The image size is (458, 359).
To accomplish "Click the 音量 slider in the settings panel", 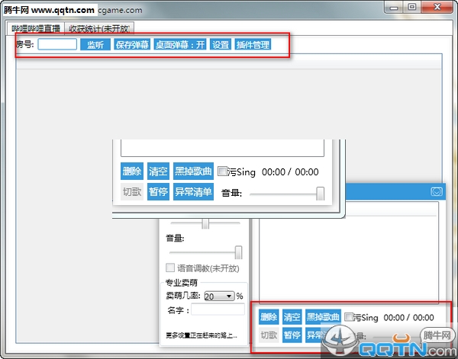I will [x=205, y=252].
